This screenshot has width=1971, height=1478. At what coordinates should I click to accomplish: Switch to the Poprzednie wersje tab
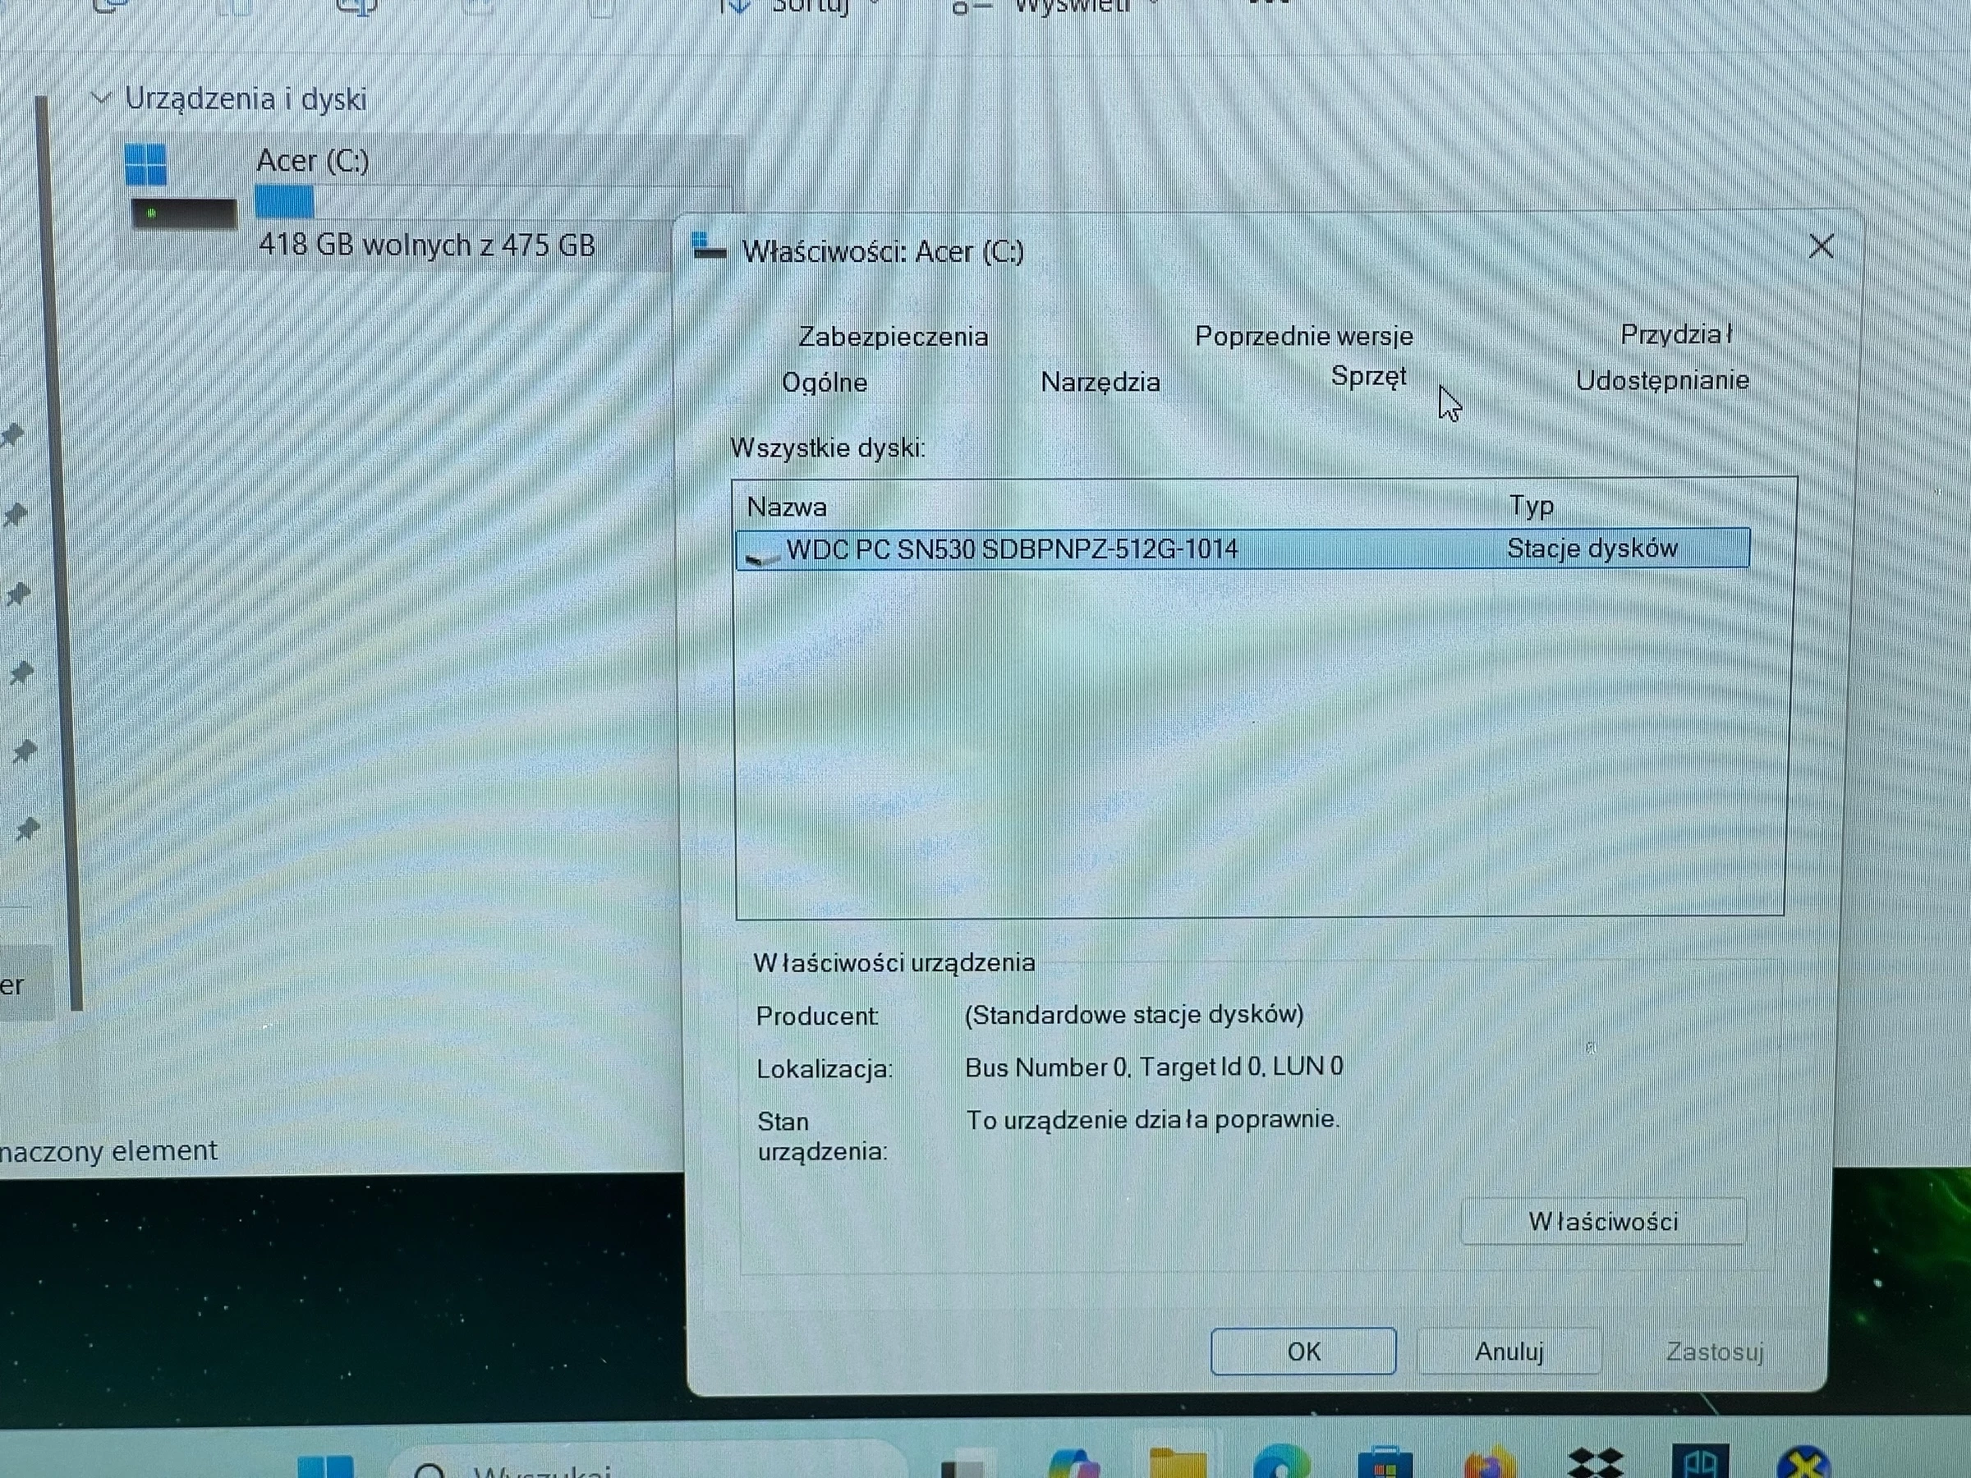pos(1303,336)
